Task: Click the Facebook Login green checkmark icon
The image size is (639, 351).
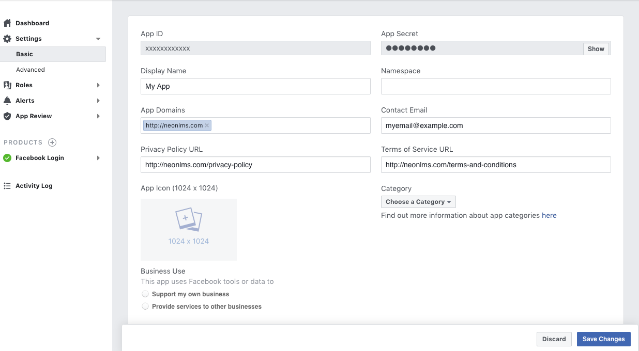Action: (x=7, y=158)
